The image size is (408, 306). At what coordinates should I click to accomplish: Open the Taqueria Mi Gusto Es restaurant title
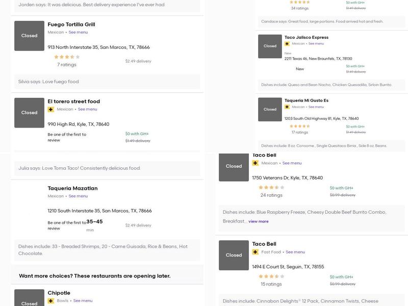tap(307, 100)
